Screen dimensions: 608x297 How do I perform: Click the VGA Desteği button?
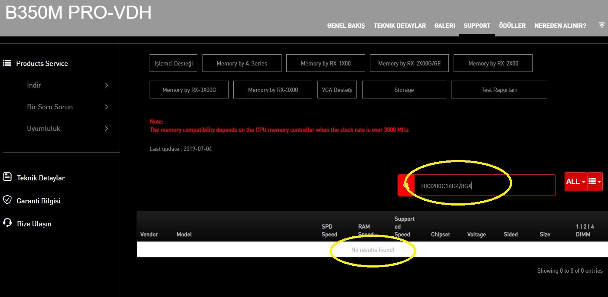pos(337,90)
